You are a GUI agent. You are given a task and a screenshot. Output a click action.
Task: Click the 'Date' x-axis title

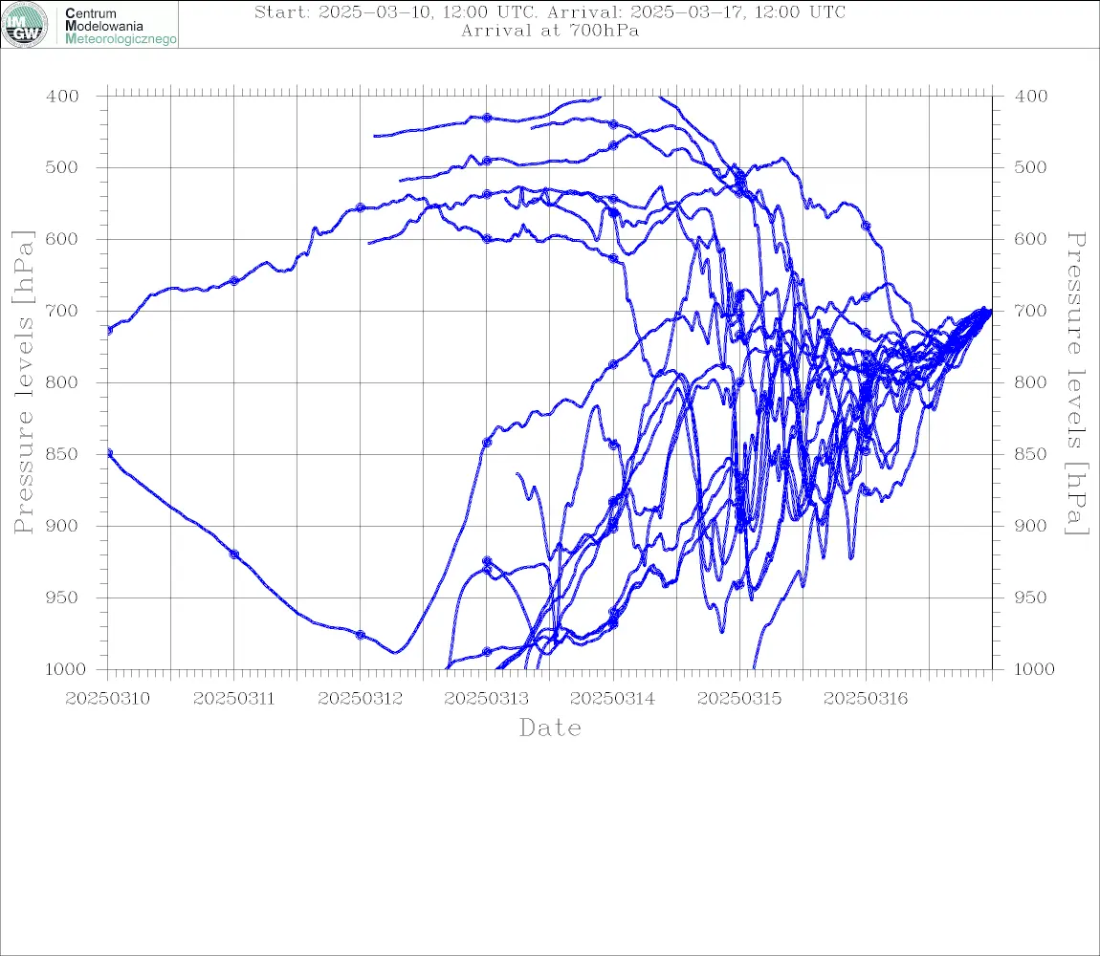click(550, 728)
